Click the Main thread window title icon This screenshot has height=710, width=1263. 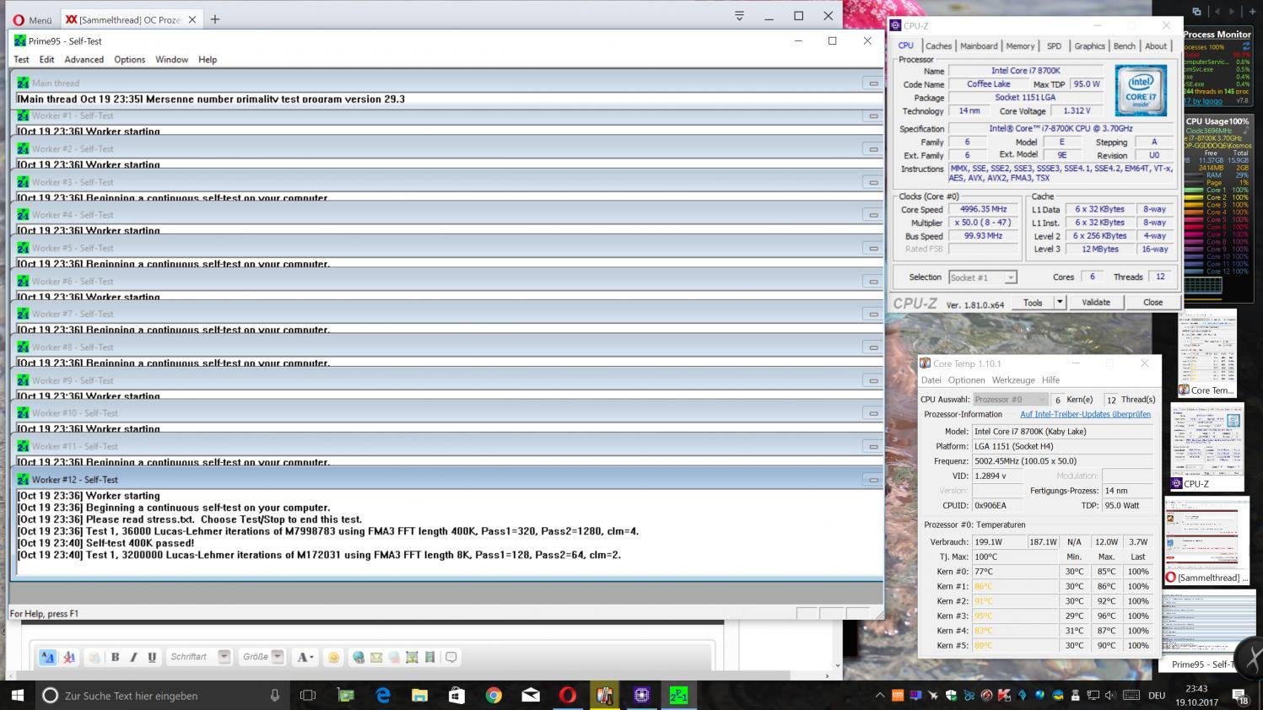[x=23, y=83]
